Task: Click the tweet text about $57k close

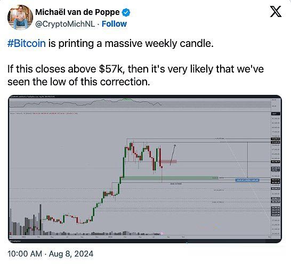Action: [x=136, y=75]
